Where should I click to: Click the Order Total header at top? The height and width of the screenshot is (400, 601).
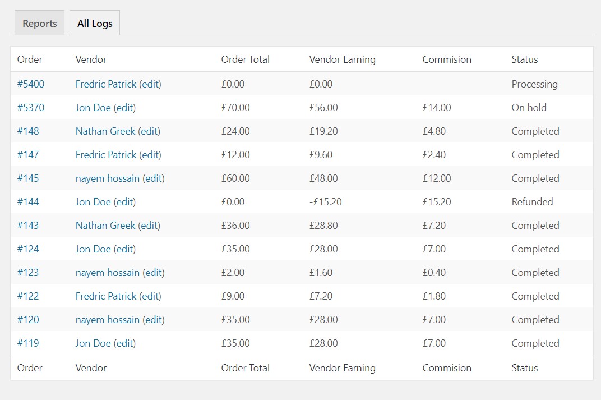245,59
